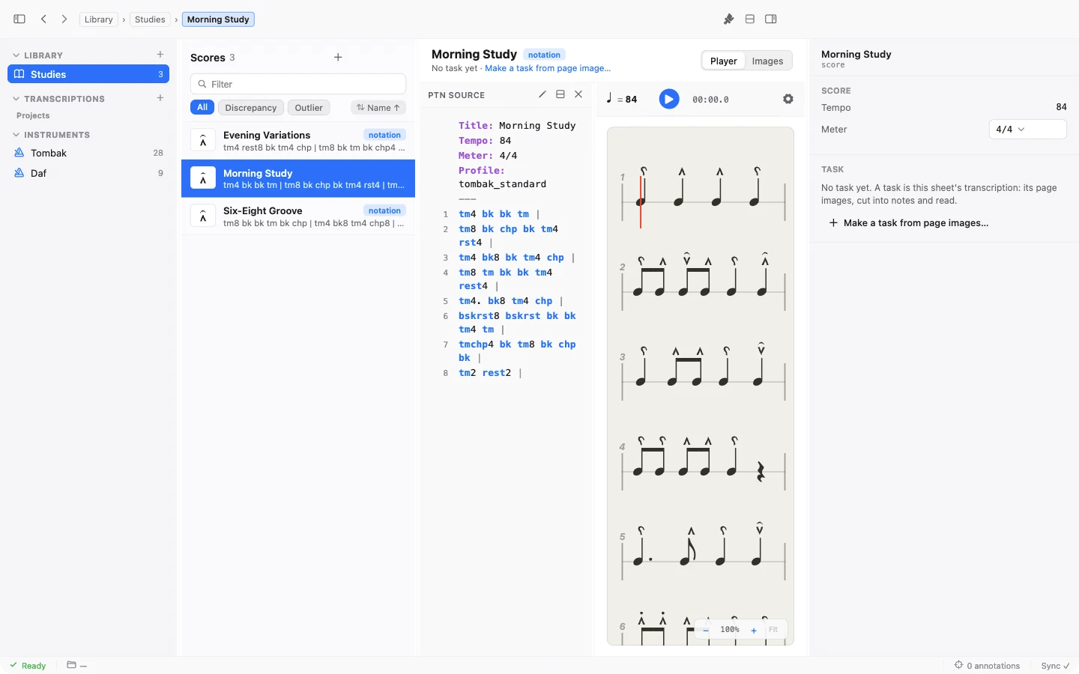Switch to the Player tab
Viewport: 1079px width, 674px height.
tap(724, 61)
